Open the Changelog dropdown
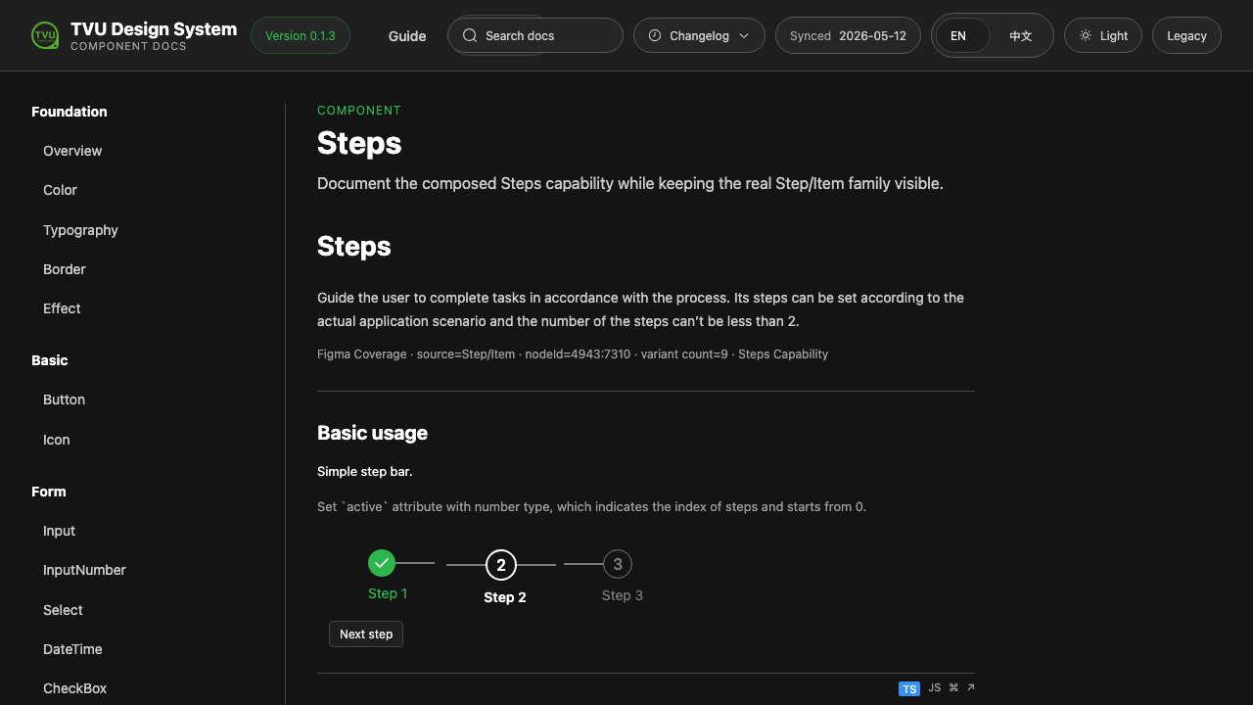This screenshot has height=705, width=1253. pyautogui.click(x=699, y=35)
